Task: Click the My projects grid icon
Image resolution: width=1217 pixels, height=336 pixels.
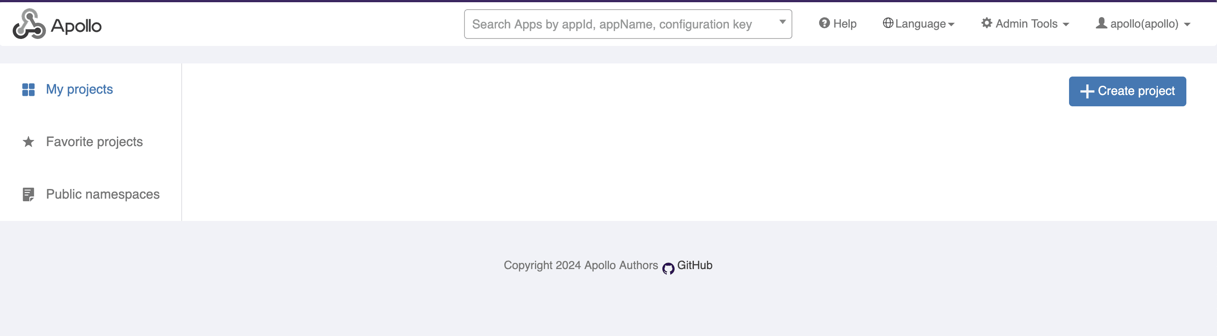Action: click(x=28, y=90)
